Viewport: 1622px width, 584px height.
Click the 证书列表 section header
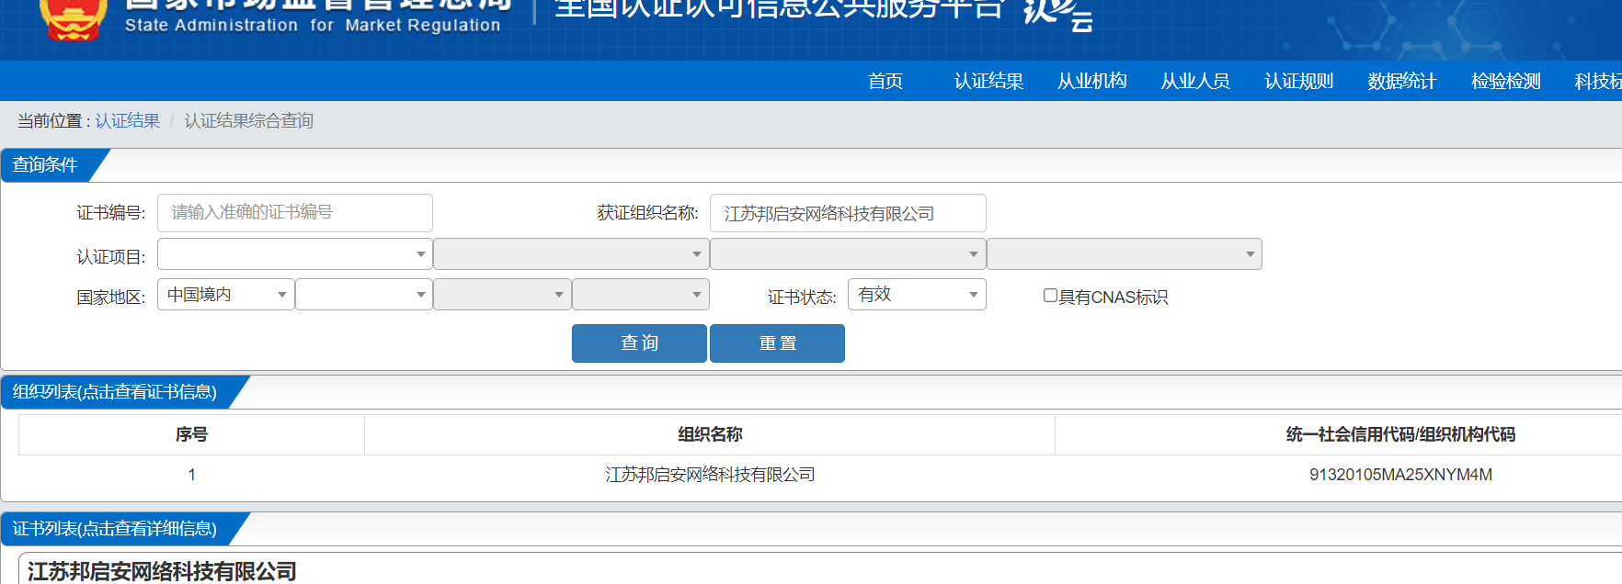tap(115, 529)
